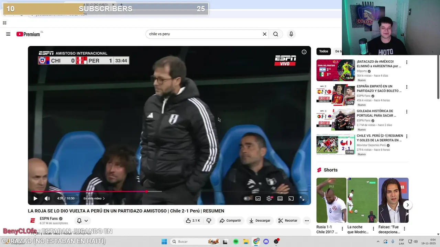The width and height of the screenshot is (440, 247).
Task: Switch to theater mode
Action: point(280,198)
